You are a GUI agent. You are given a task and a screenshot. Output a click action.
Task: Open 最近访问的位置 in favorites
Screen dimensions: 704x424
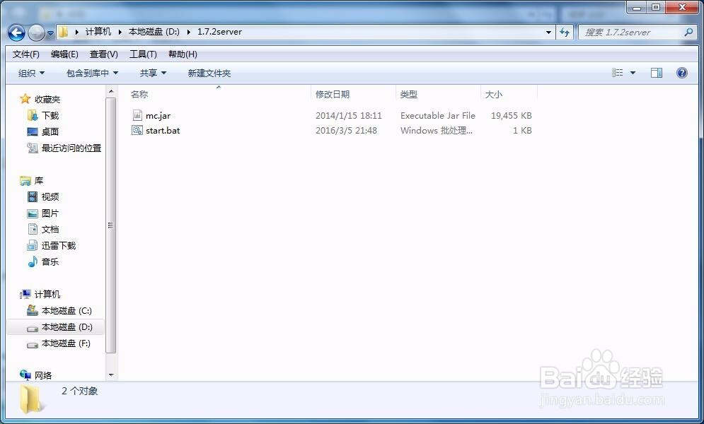[x=71, y=148]
